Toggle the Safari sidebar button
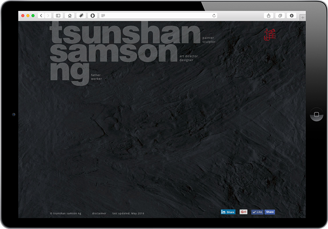This screenshot has width=328, height=229. tap(58, 16)
